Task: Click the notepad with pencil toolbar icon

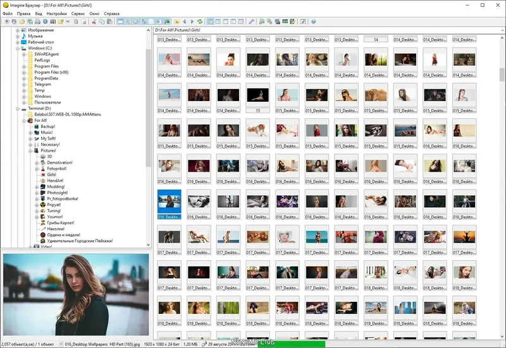Action: 293,21
